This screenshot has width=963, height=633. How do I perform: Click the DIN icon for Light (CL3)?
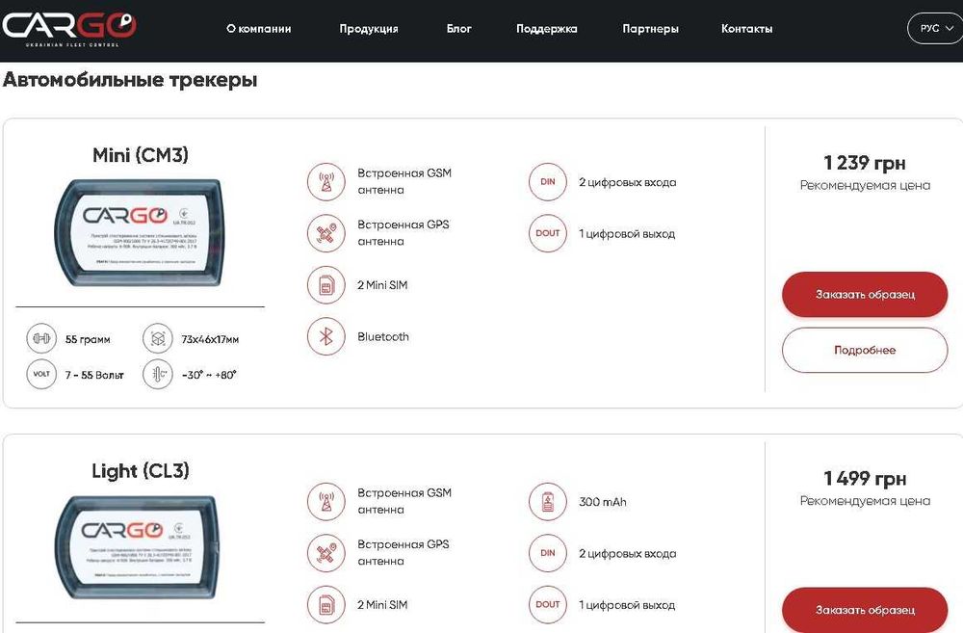click(x=547, y=553)
